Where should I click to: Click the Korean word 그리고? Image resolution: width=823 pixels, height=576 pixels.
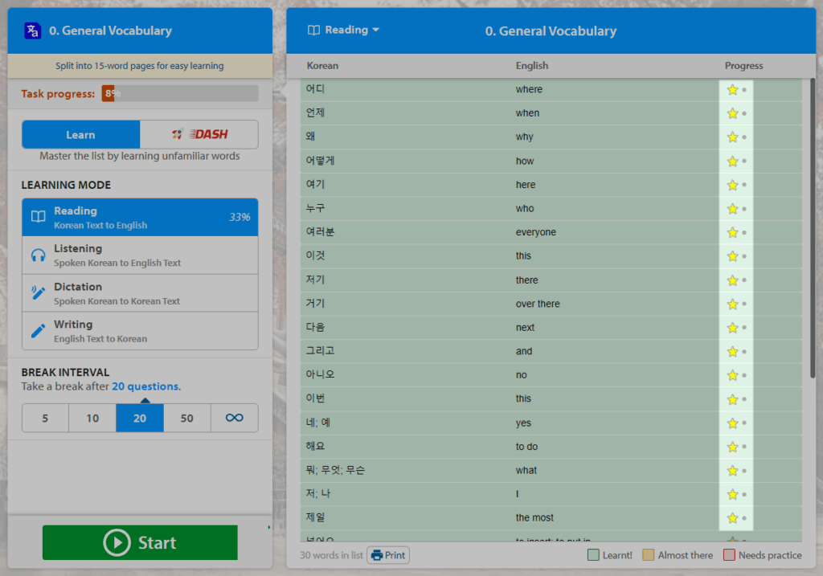tap(320, 351)
